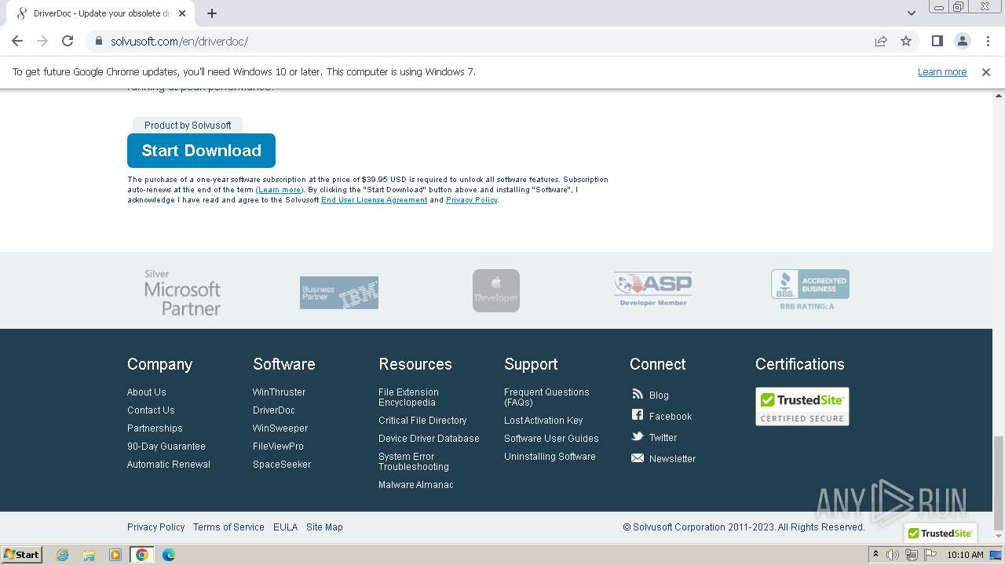Click the volume speaker tray icon
1005x565 pixels.
[x=893, y=555]
